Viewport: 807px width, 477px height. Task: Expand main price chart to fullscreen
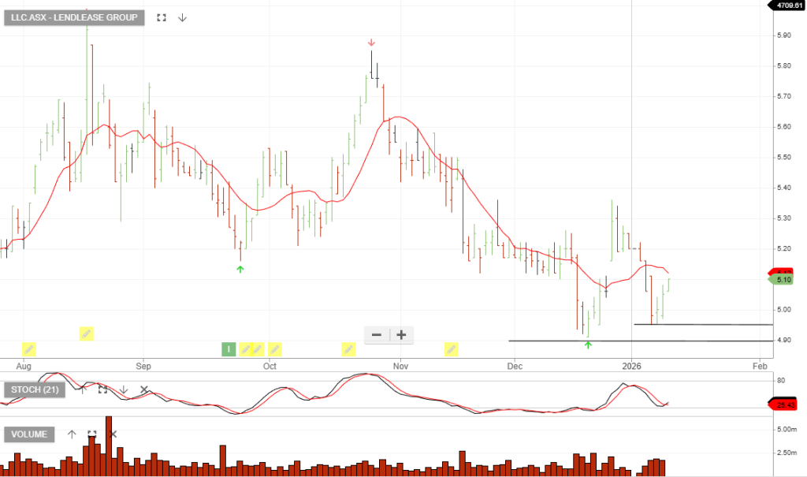(x=162, y=17)
